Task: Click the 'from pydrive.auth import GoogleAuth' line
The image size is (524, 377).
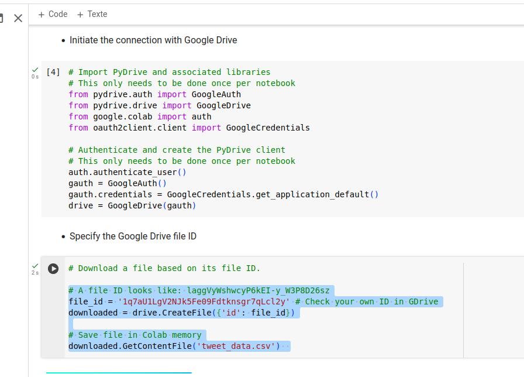Action: (x=154, y=94)
